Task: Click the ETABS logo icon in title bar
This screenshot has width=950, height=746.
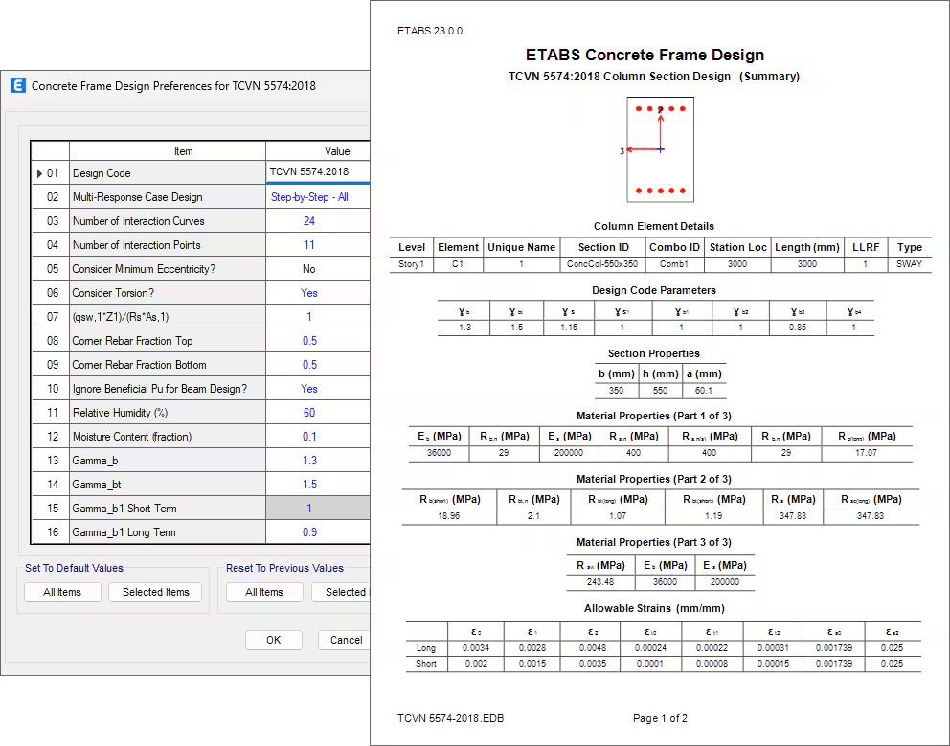Action: 17,85
